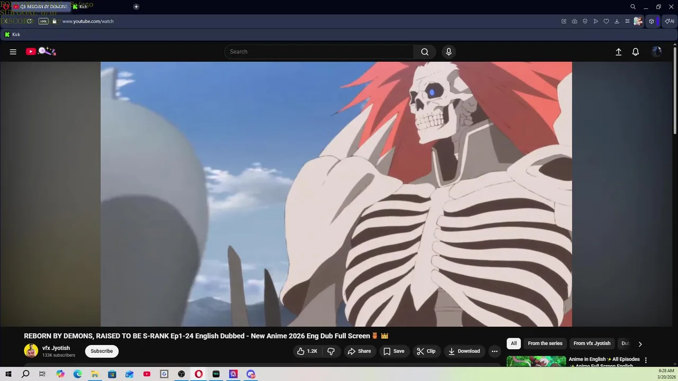The width and height of the screenshot is (678, 381).
Task: Switch to the REBORN BY DEMONS browser tab
Action: (41, 6)
